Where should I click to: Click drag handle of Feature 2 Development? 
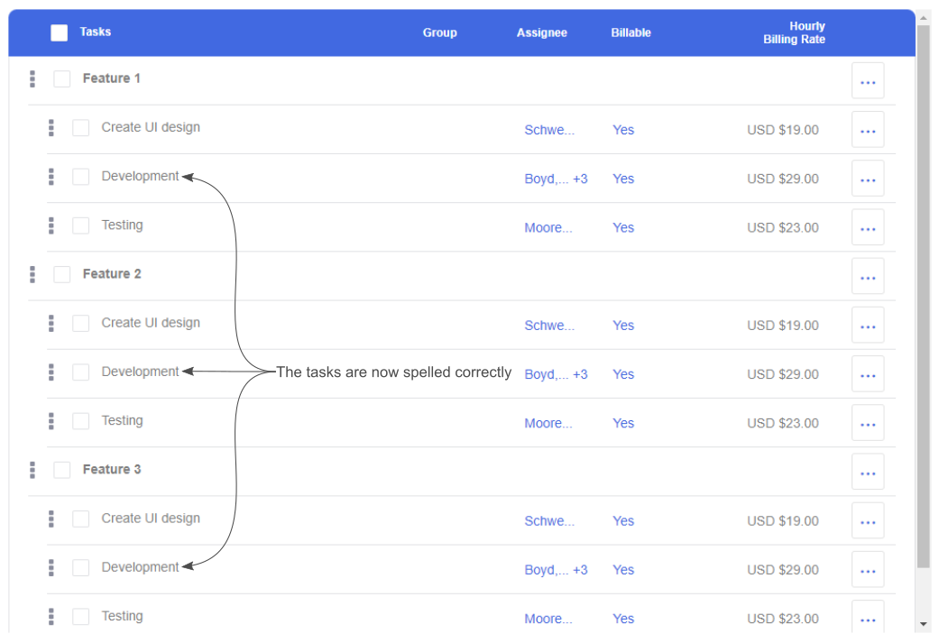click(51, 372)
